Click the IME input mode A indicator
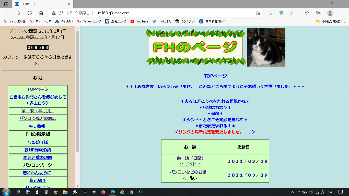The width and height of the screenshot is (349, 196). click(323, 192)
